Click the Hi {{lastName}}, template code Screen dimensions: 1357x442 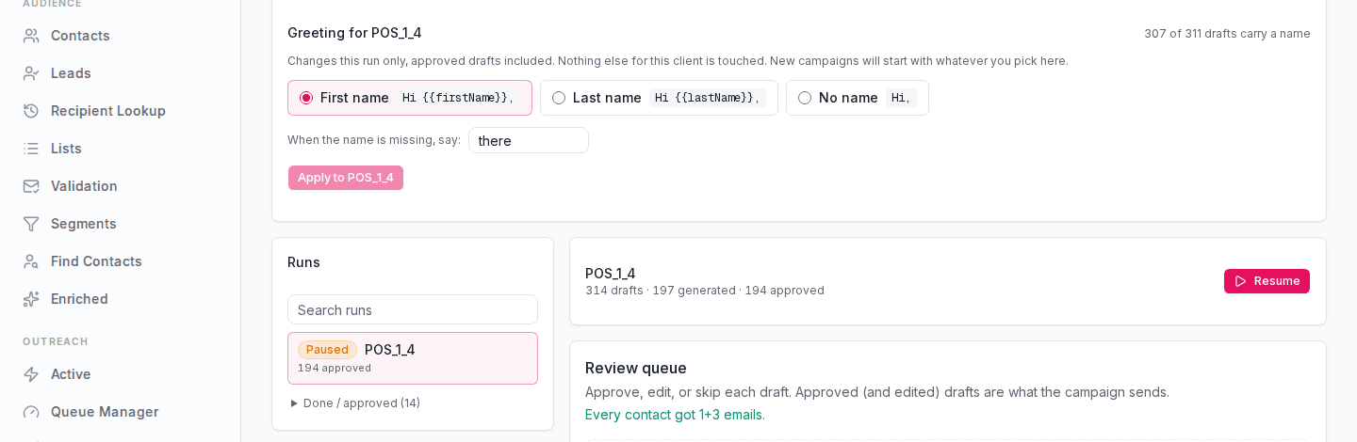pos(708,98)
